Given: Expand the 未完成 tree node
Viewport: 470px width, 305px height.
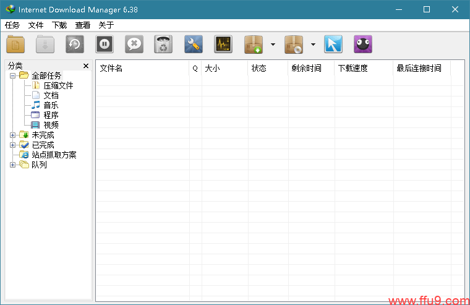Looking at the screenshot, I should tap(12, 135).
